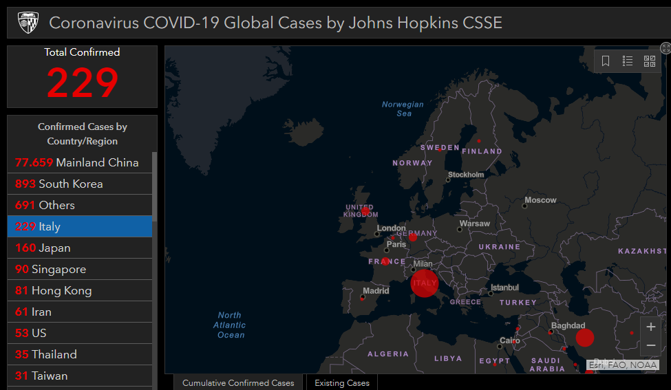Click the red dot over France
This screenshot has width=671, height=390.
coord(385,261)
